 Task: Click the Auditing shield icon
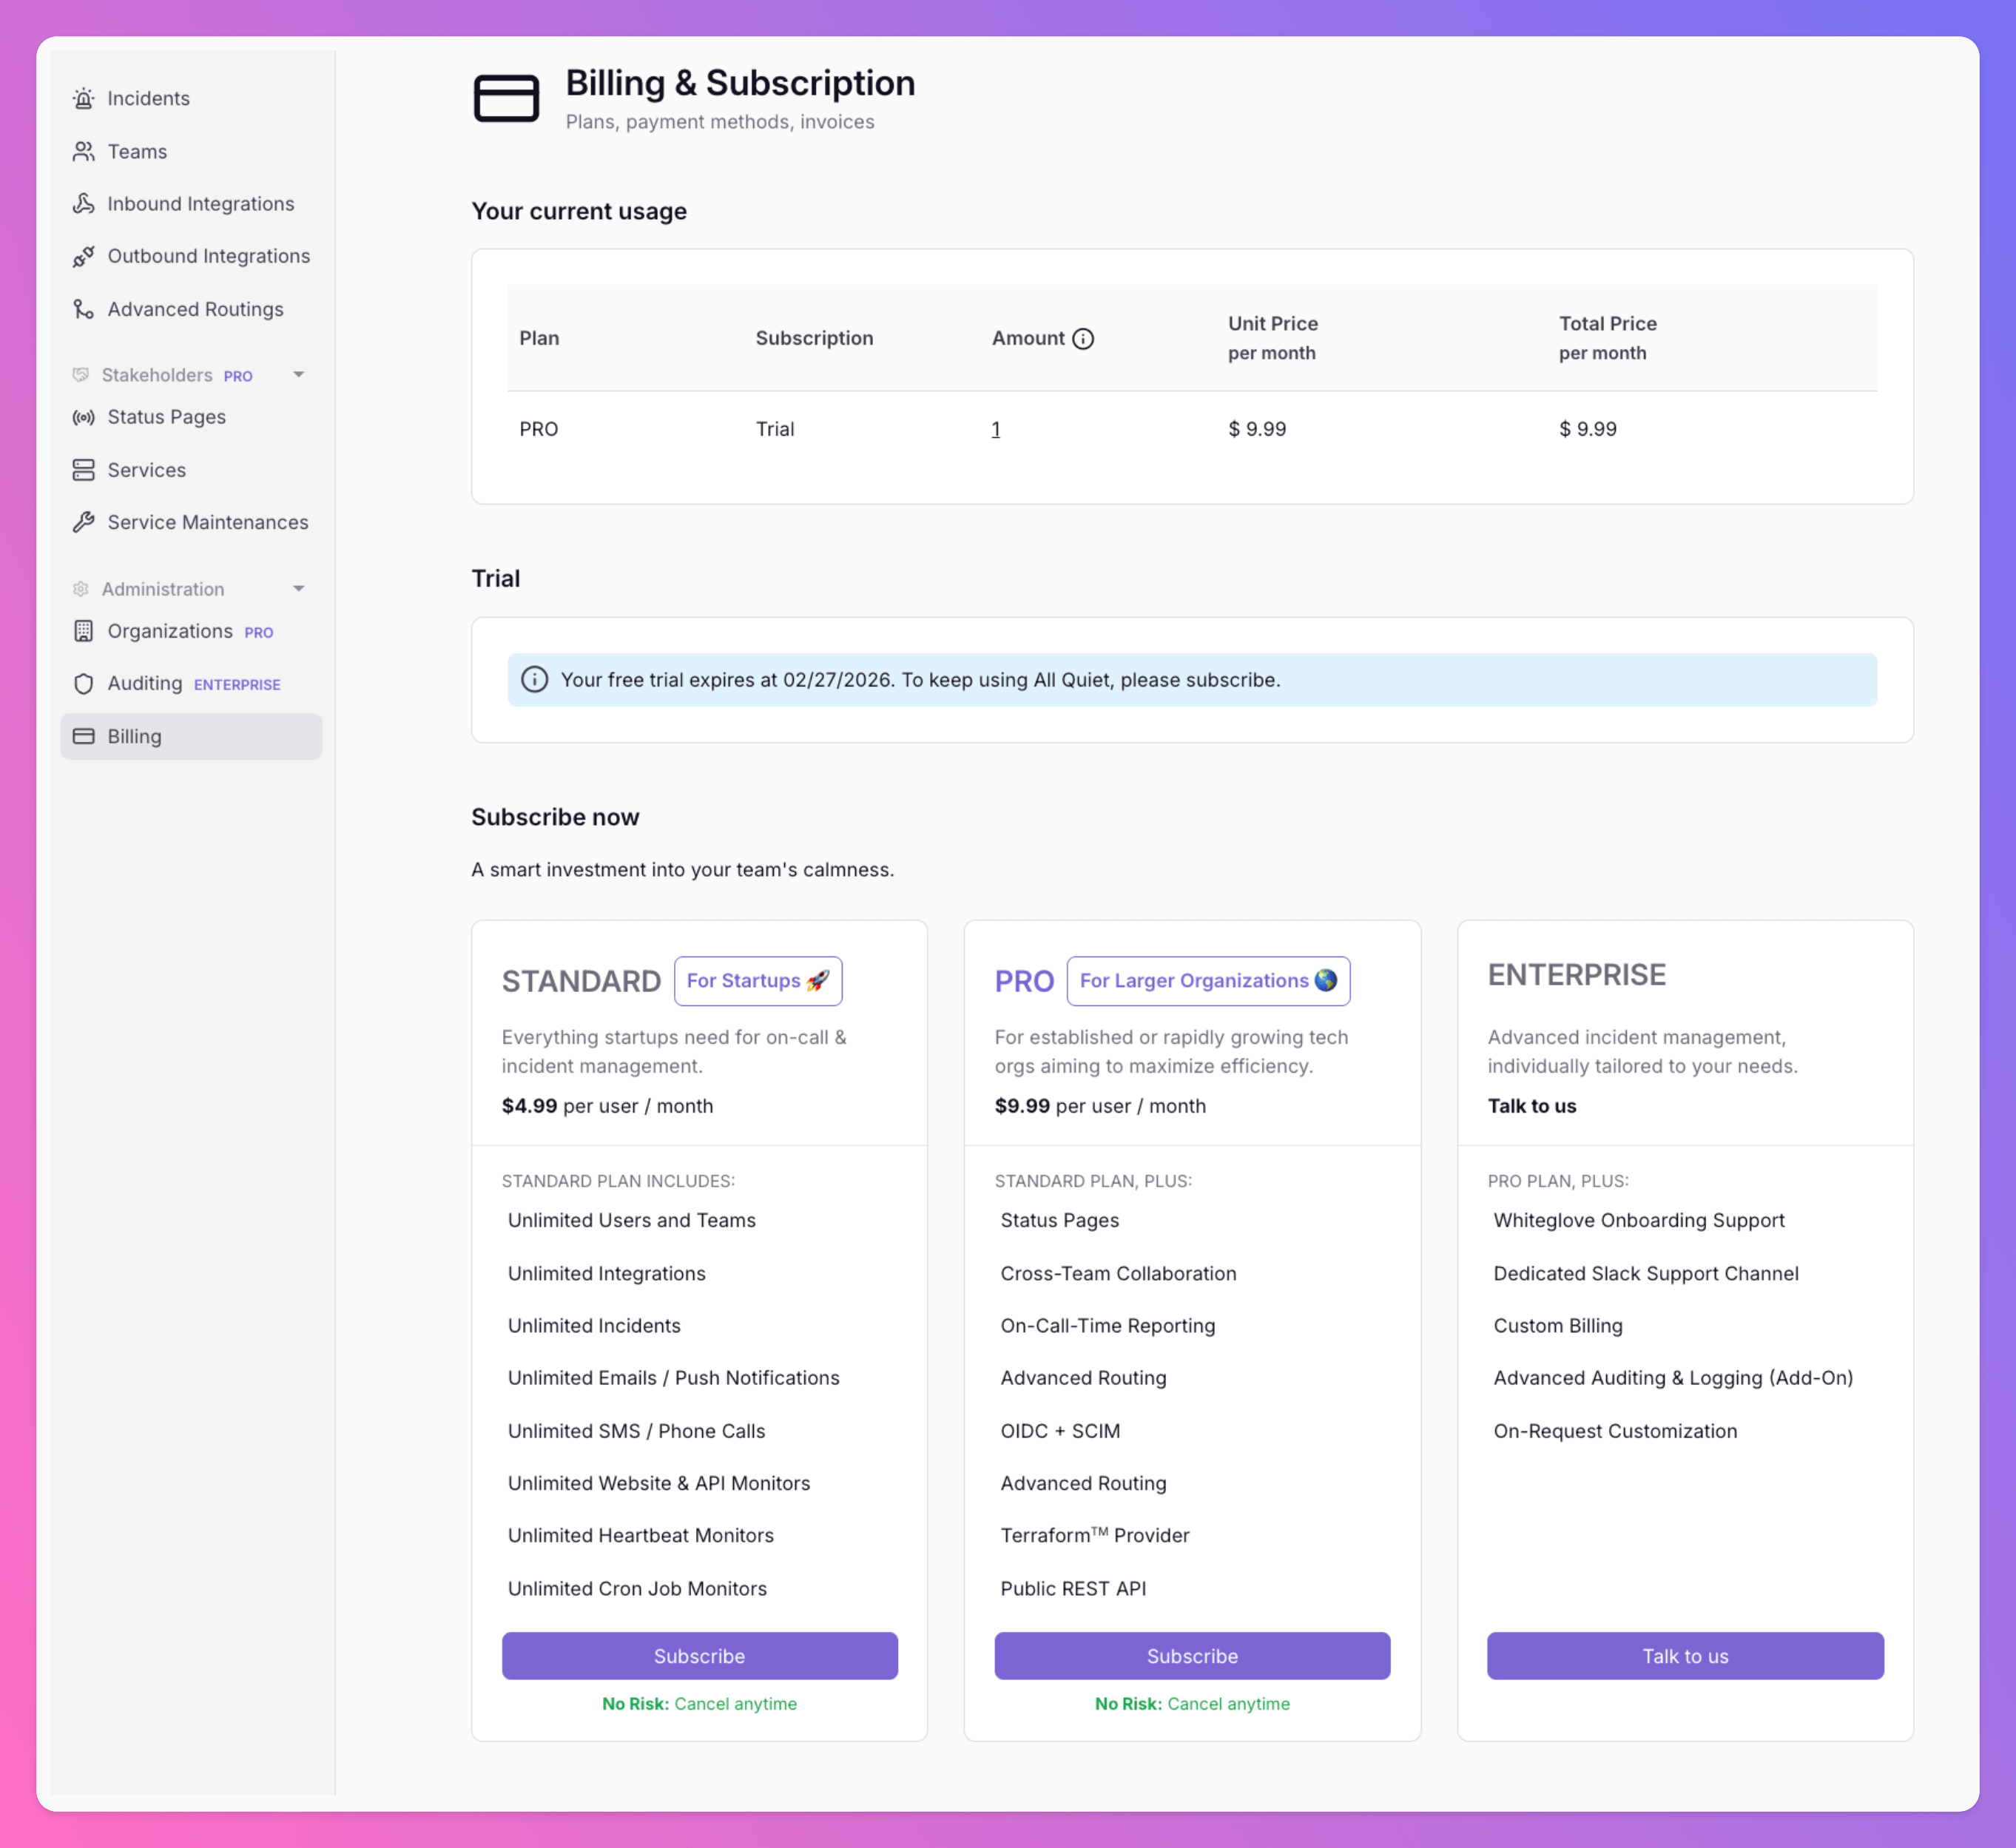pyautogui.click(x=84, y=684)
